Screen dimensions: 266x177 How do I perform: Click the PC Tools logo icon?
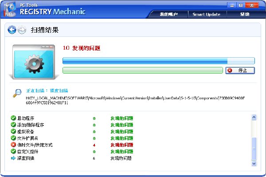pyautogui.click(x=10, y=9)
